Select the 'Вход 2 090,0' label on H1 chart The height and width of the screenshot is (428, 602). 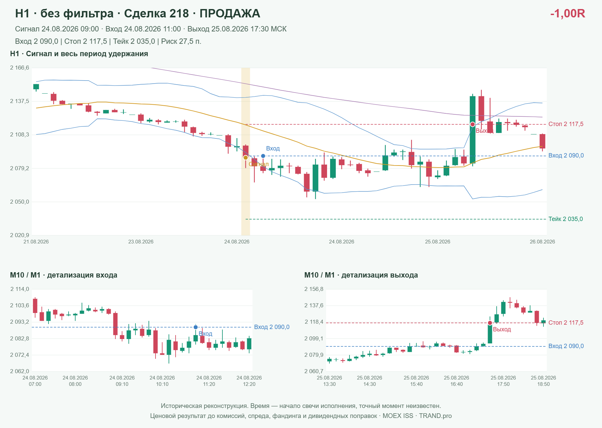(566, 155)
